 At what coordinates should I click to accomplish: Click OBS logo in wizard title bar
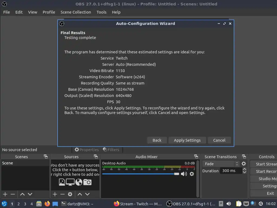[62, 24]
